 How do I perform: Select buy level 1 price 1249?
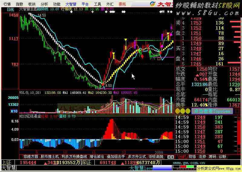point(196,43)
